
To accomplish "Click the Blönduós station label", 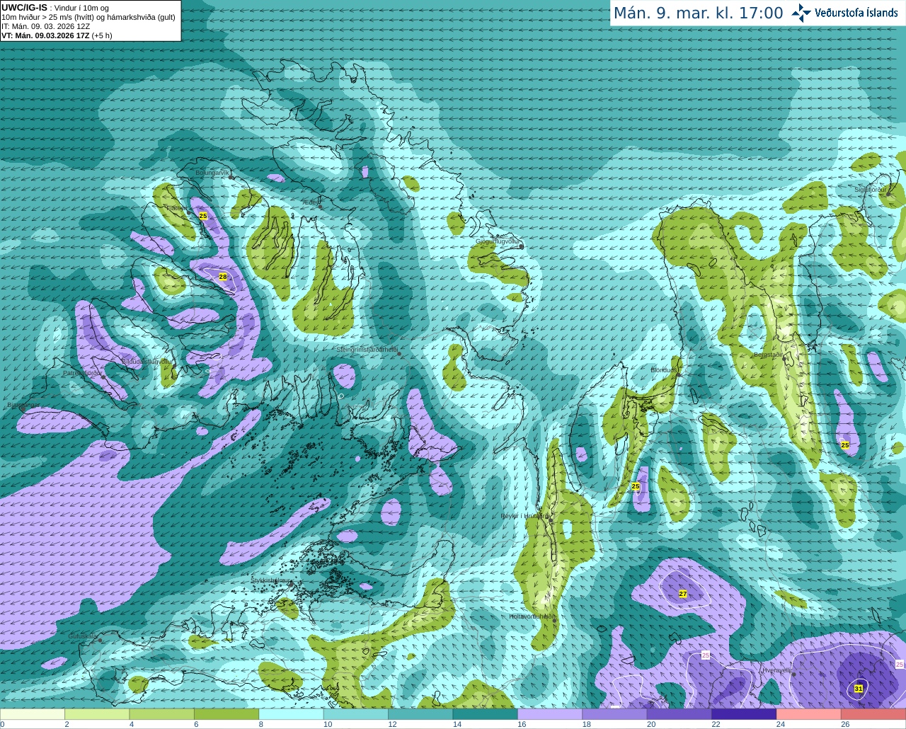I will coord(664,370).
